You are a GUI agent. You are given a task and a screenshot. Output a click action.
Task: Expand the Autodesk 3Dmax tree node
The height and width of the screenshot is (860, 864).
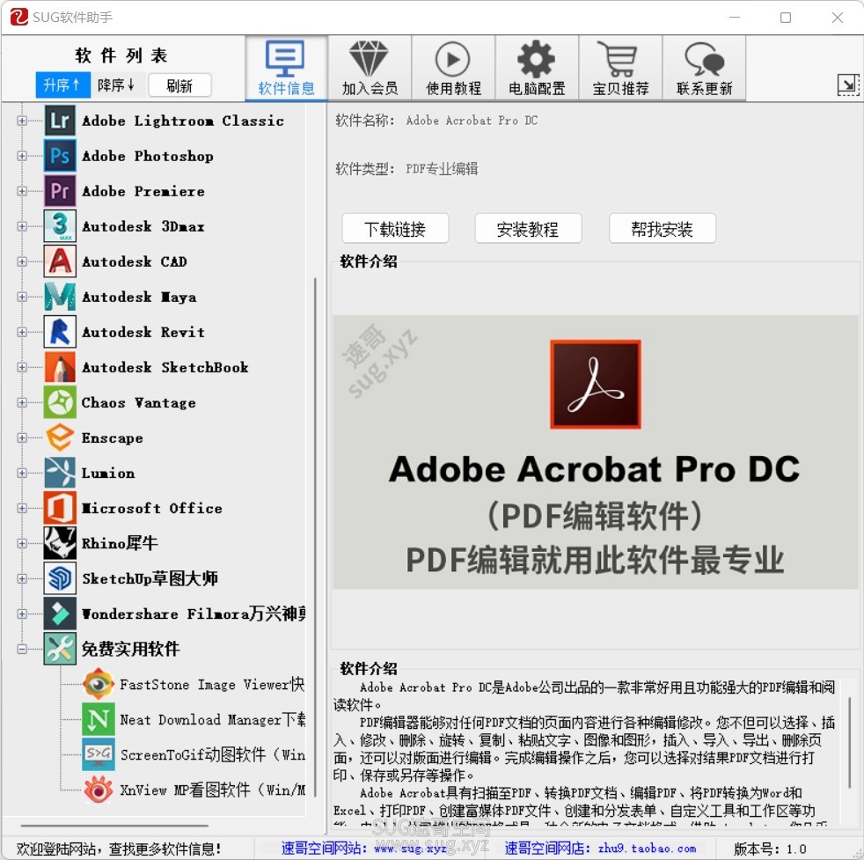pyautogui.click(x=21, y=226)
